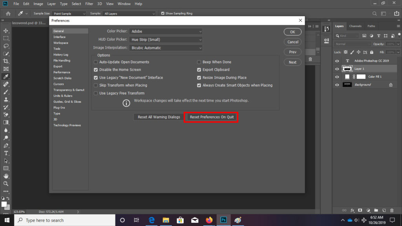Toggle Use Legacy New Document Interface
402x226 pixels.
click(96, 78)
